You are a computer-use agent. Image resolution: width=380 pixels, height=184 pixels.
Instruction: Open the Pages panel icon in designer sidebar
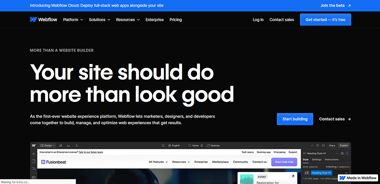click(x=34, y=161)
